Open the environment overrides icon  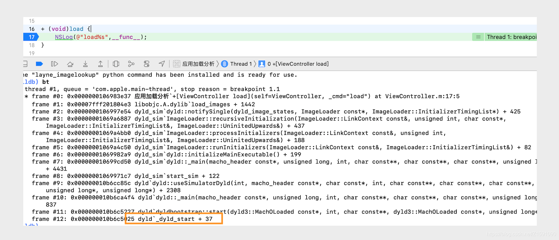click(147, 64)
